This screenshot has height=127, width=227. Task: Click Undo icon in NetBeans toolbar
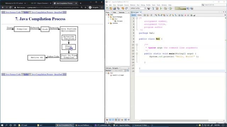click(x=123, y=8)
